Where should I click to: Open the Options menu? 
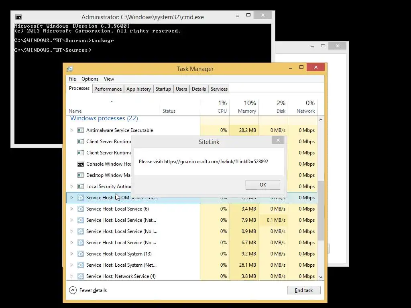[x=90, y=79]
